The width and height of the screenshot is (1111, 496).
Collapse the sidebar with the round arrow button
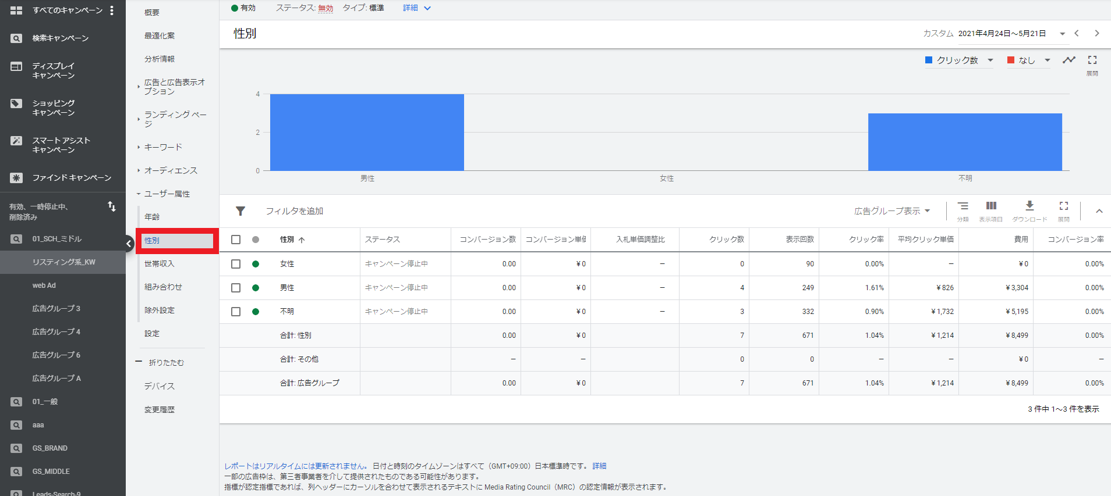click(x=129, y=244)
